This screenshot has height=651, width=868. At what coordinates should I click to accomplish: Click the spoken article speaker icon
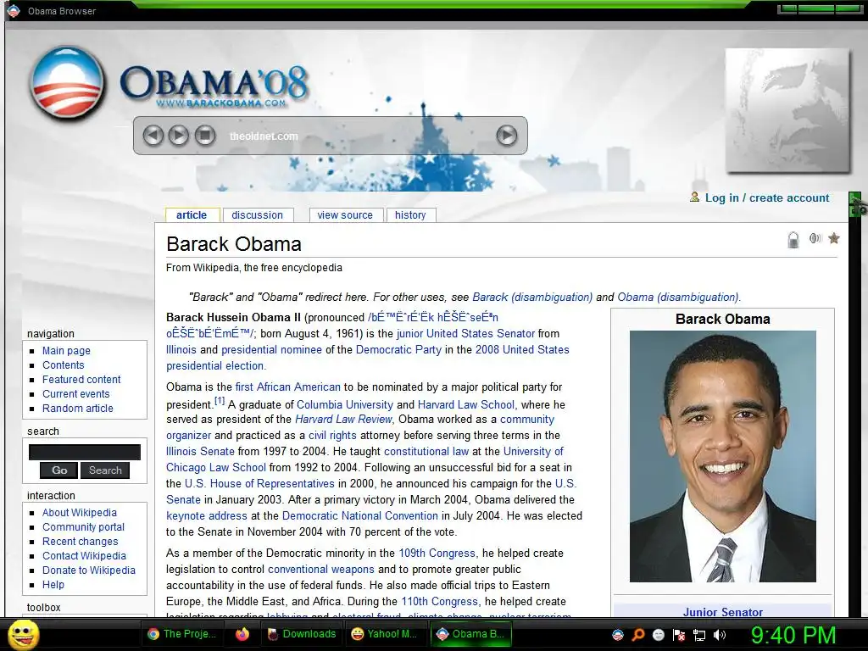click(x=815, y=238)
